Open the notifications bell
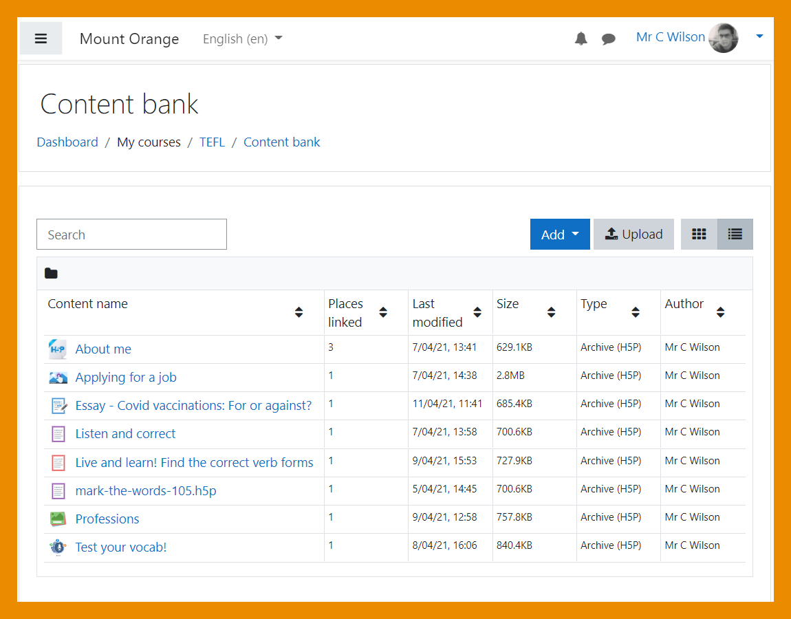This screenshot has width=791, height=619. coord(581,39)
